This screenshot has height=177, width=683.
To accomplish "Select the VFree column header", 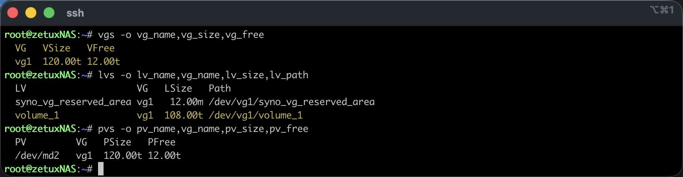I will pyautogui.click(x=101, y=48).
